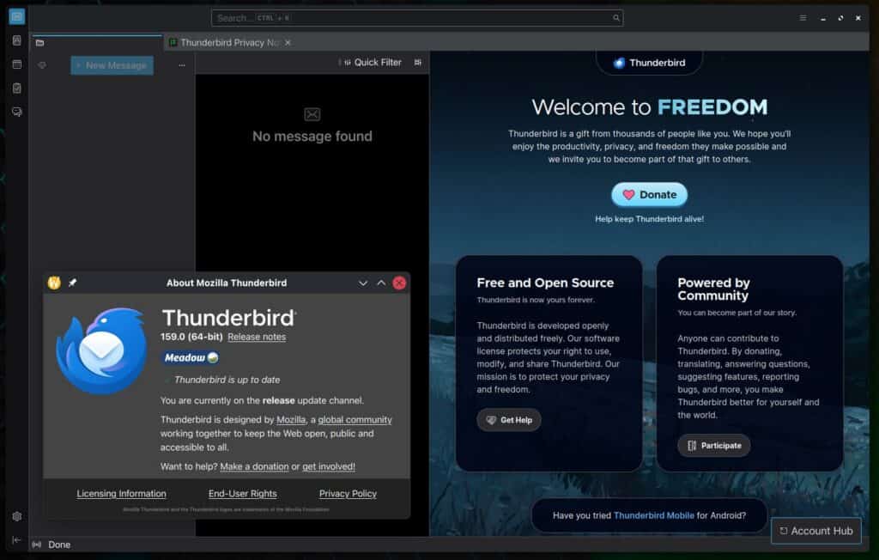Open the Account Hub
The width and height of the screenshot is (879, 560).
tap(816, 531)
